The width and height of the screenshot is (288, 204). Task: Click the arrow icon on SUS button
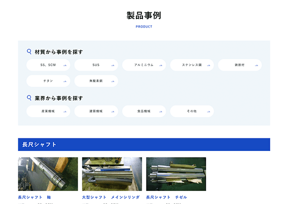[113, 65]
